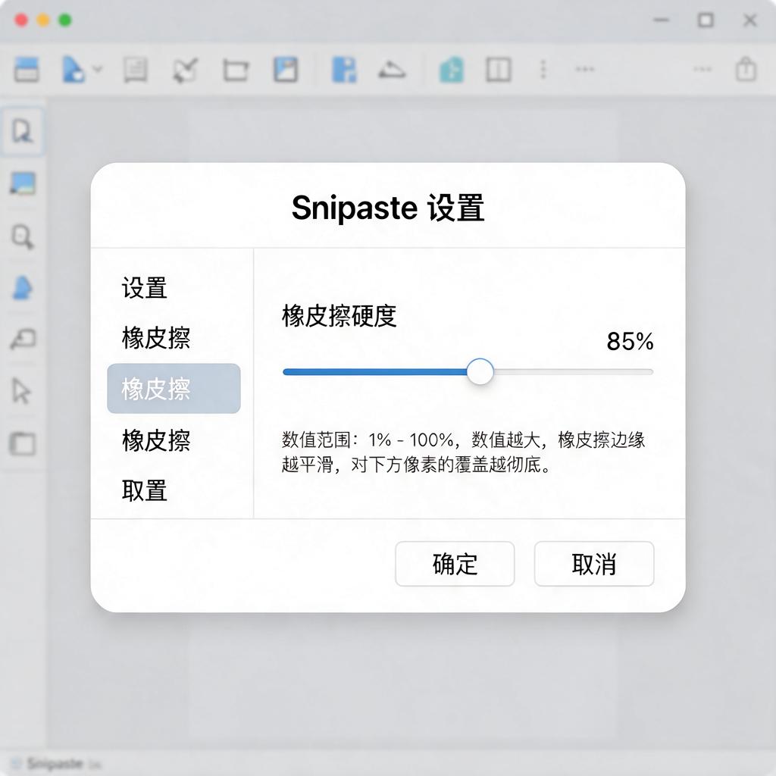Click the unfilled gray part of hardness slider
The image size is (776, 776).
click(x=573, y=371)
